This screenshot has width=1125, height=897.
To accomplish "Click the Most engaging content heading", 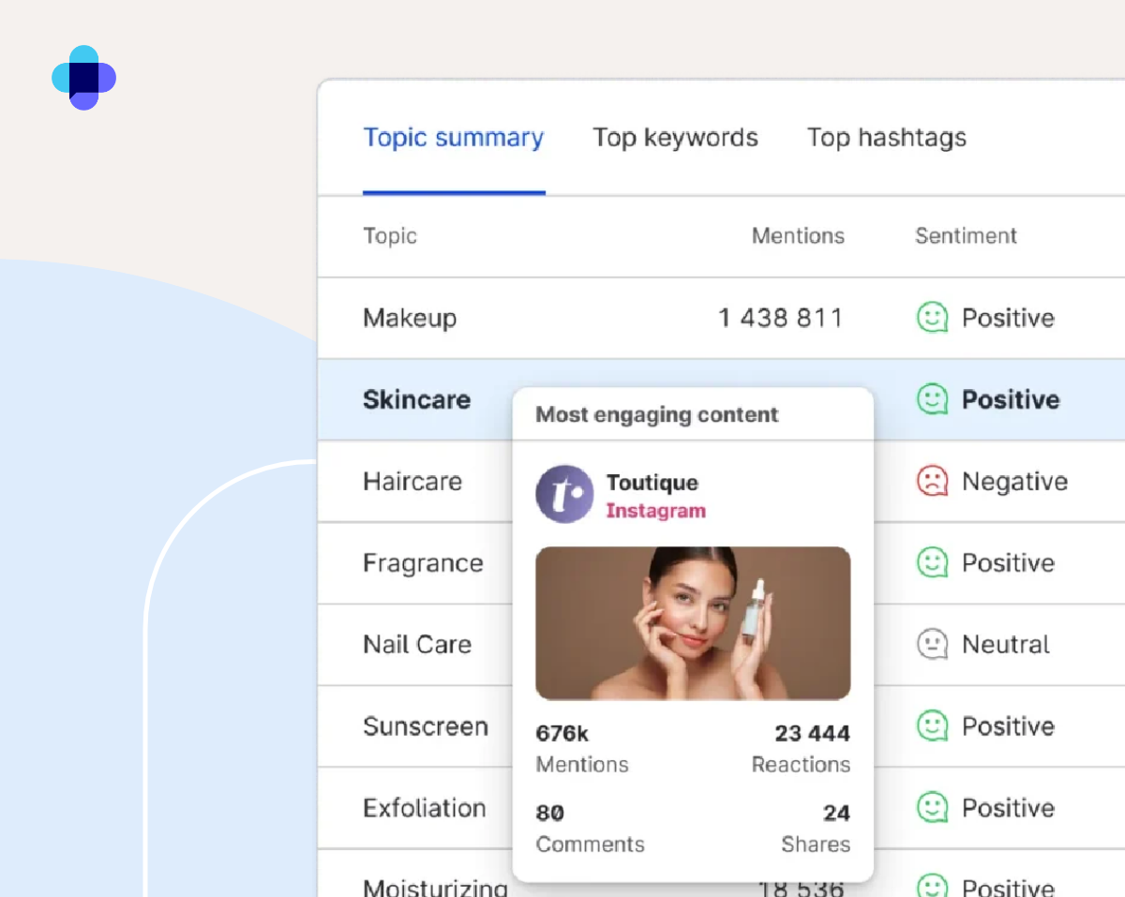I will [657, 414].
